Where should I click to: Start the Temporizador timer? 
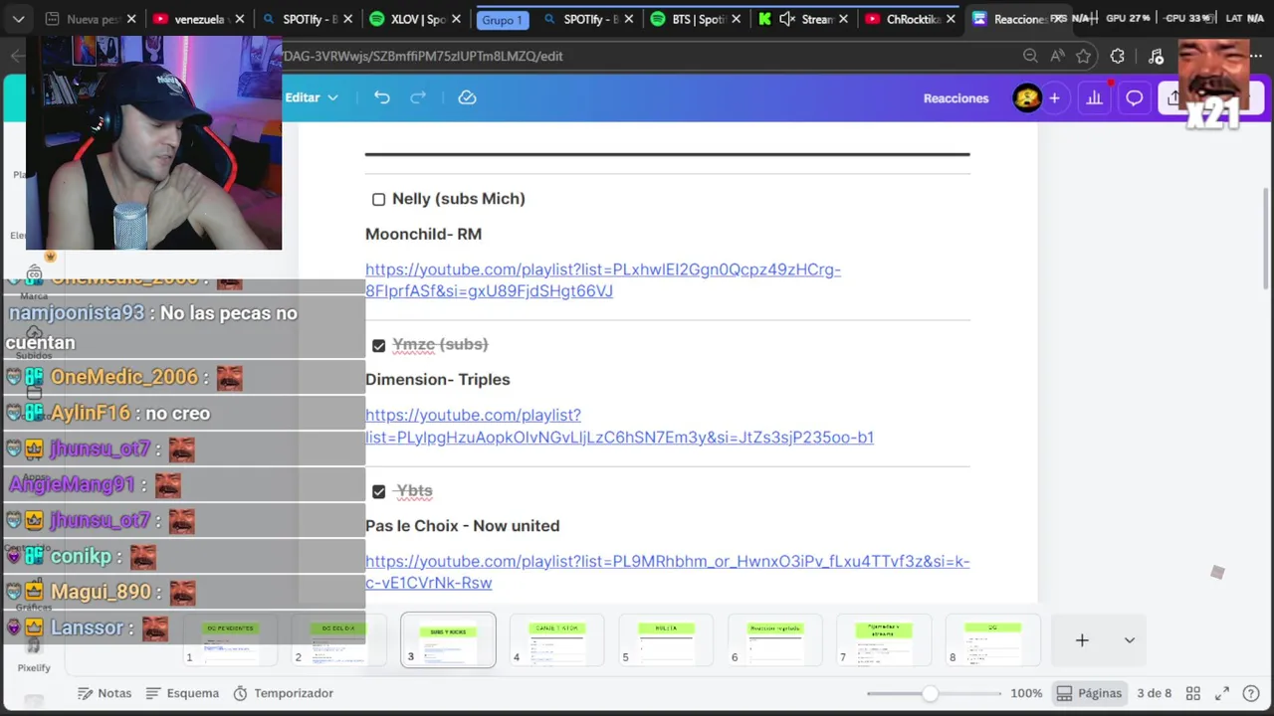pyautogui.click(x=284, y=693)
